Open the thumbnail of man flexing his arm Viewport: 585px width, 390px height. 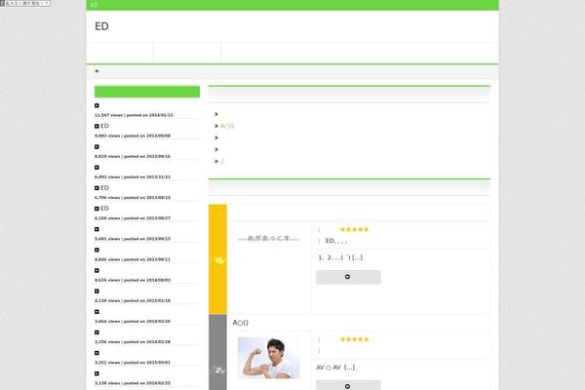coord(269,358)
